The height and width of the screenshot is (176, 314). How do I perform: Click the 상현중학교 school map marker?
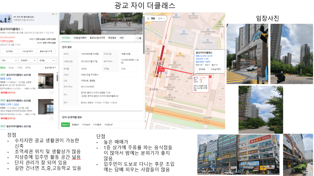point(184,32)
